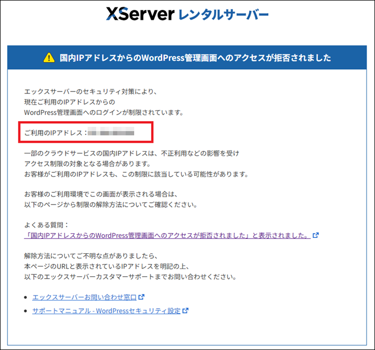Viewport: 375px width, 350px height.
Task: Click line エックスサーバーのセキュリティ対策により、
Action: coord(91,91)
